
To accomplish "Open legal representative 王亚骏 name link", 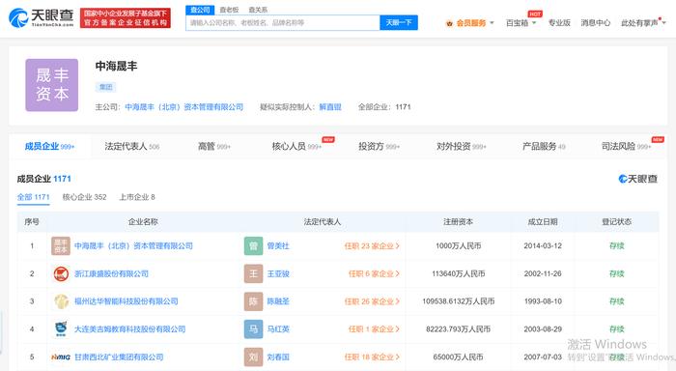I will point(278,273).
